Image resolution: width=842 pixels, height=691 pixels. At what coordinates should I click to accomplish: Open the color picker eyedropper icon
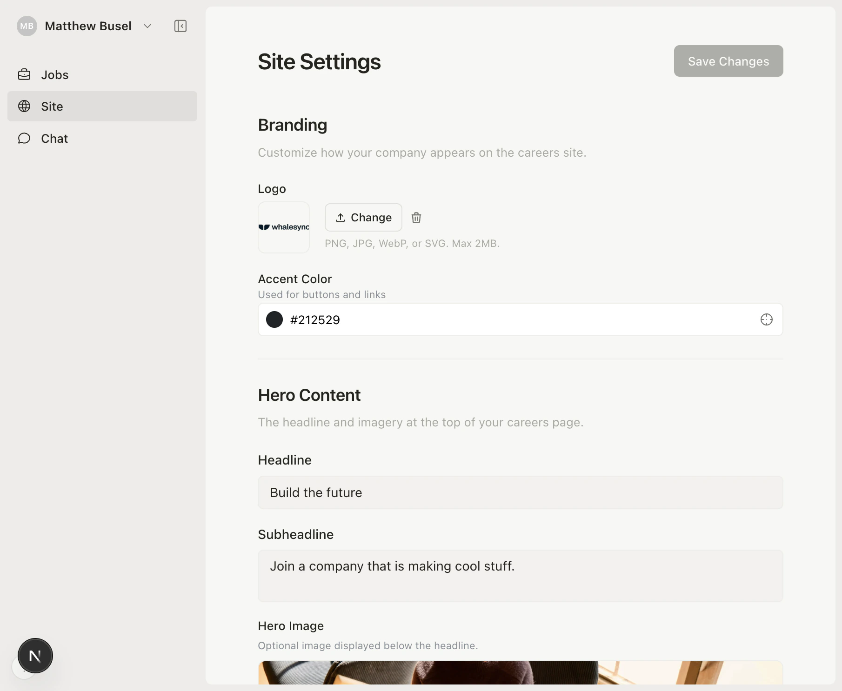coord(766,319)
